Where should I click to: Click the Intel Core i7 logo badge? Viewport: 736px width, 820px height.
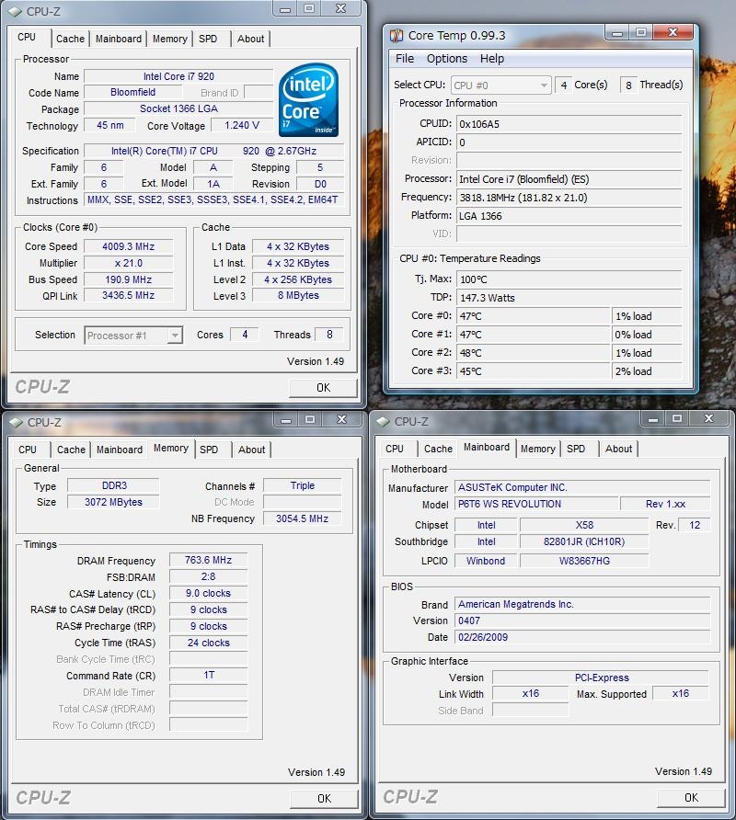click(308, 100)
